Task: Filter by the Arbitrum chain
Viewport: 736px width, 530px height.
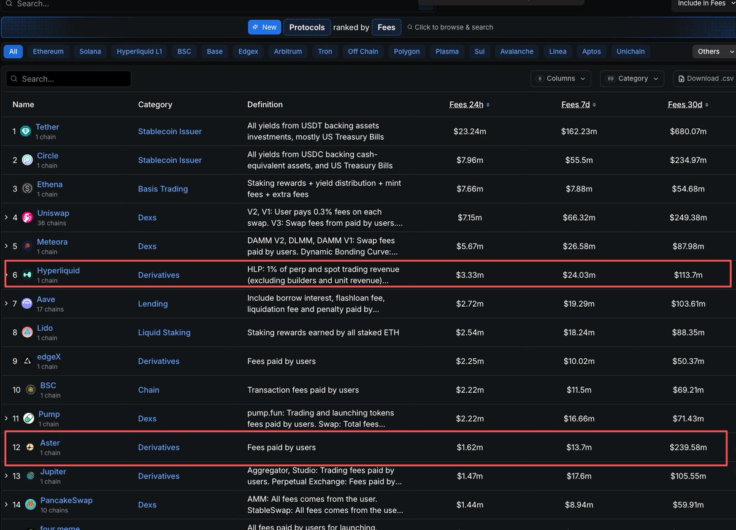Action: click(288, 52)
